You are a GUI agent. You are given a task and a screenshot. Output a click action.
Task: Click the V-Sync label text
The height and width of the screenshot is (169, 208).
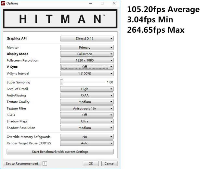[x=12, y=67]
